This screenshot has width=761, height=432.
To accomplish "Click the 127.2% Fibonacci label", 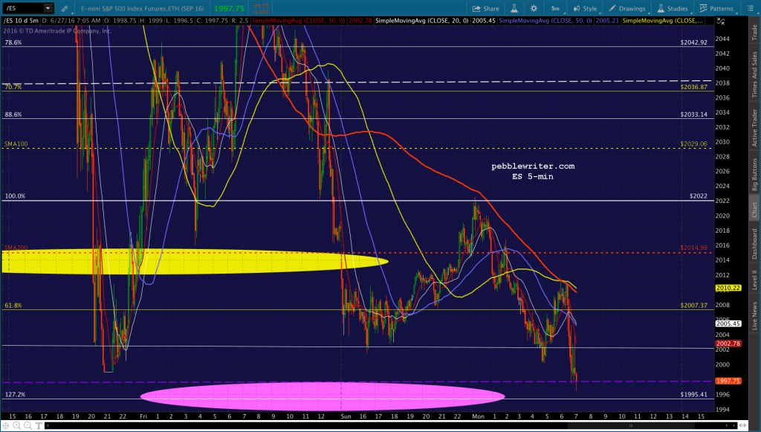I will (x=15, y=394).
